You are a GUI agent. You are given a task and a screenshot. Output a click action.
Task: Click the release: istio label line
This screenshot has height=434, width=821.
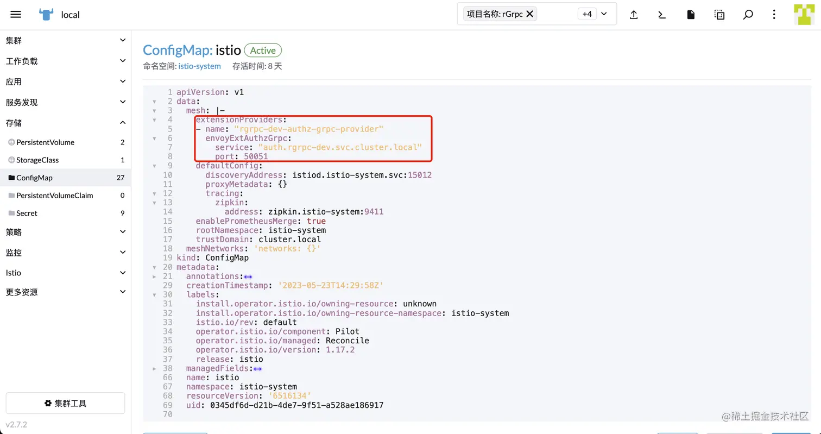click(x=229, y=360)
